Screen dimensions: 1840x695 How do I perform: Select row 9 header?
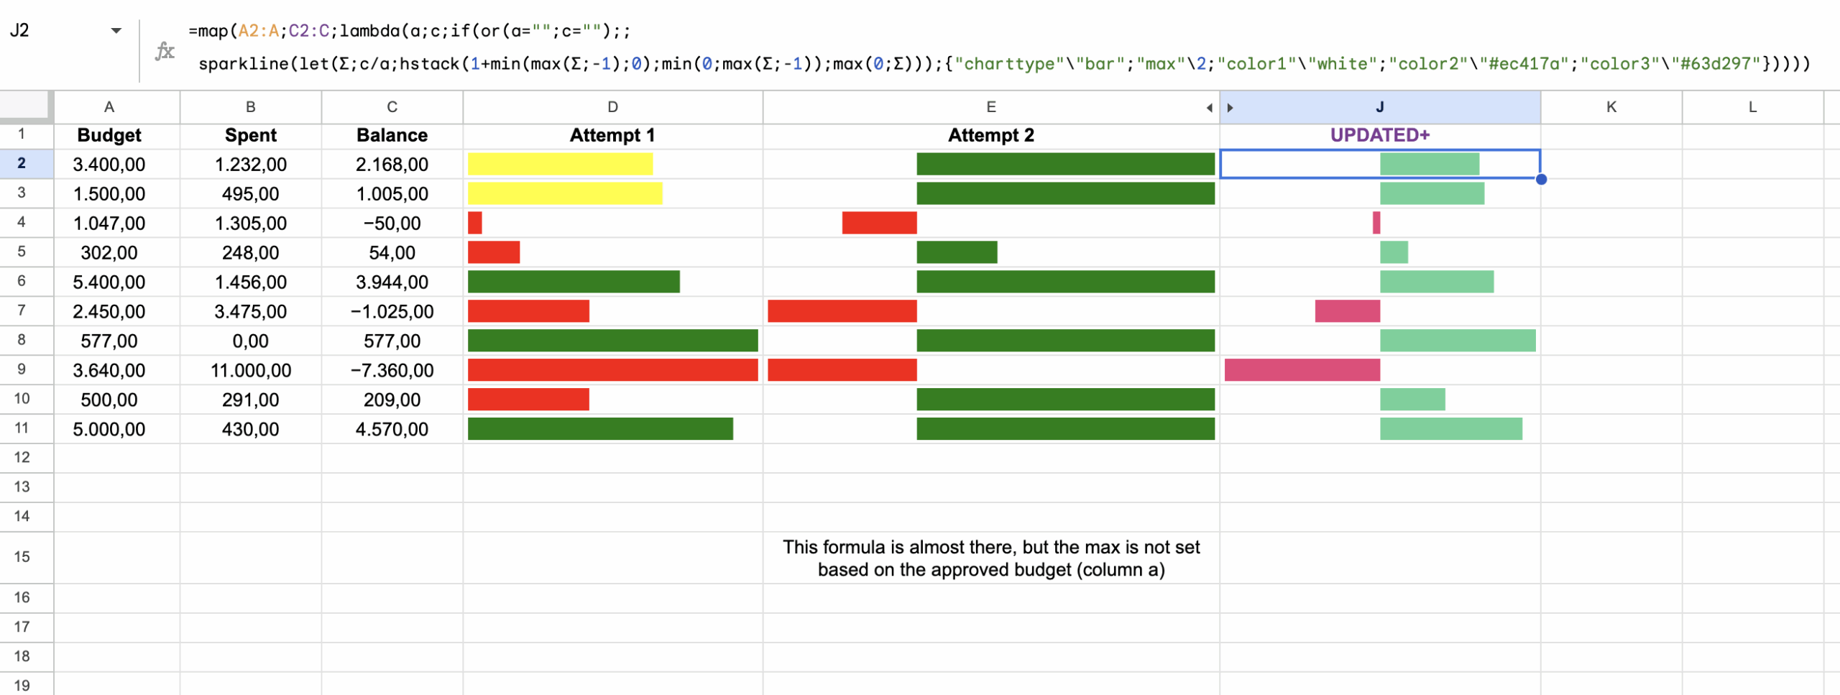click(25, 370)
